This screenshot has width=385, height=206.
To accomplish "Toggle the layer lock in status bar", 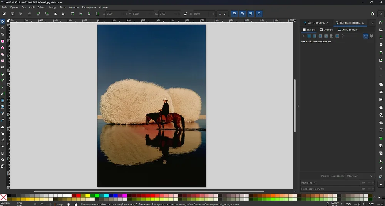I will click(76, 204).
